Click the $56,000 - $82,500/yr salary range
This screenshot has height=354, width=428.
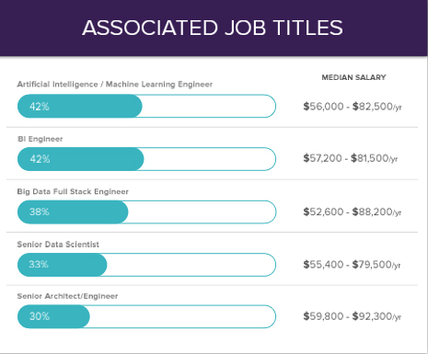(353, 107)
